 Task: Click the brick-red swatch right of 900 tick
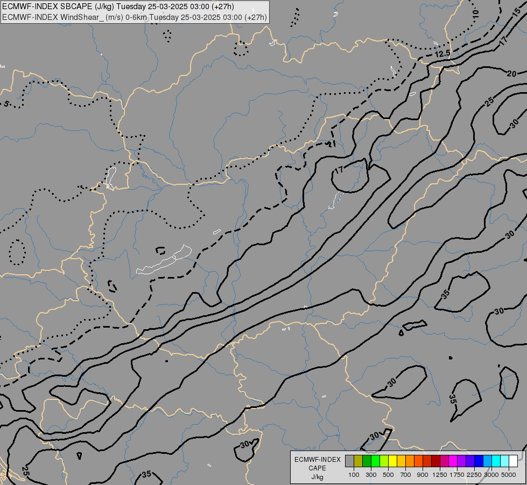[x=427, y=461]
